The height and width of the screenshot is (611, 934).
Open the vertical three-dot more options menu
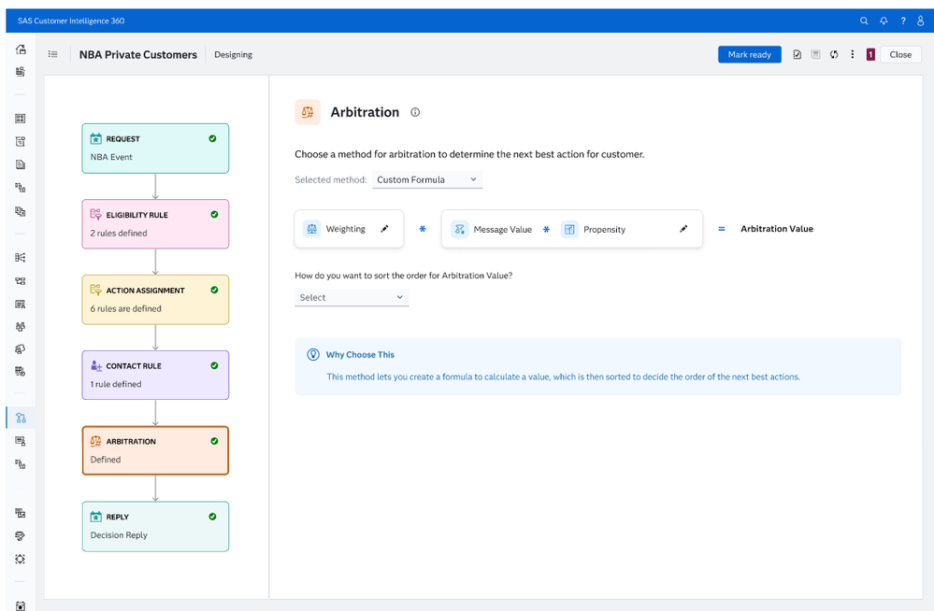pos(852,55)
